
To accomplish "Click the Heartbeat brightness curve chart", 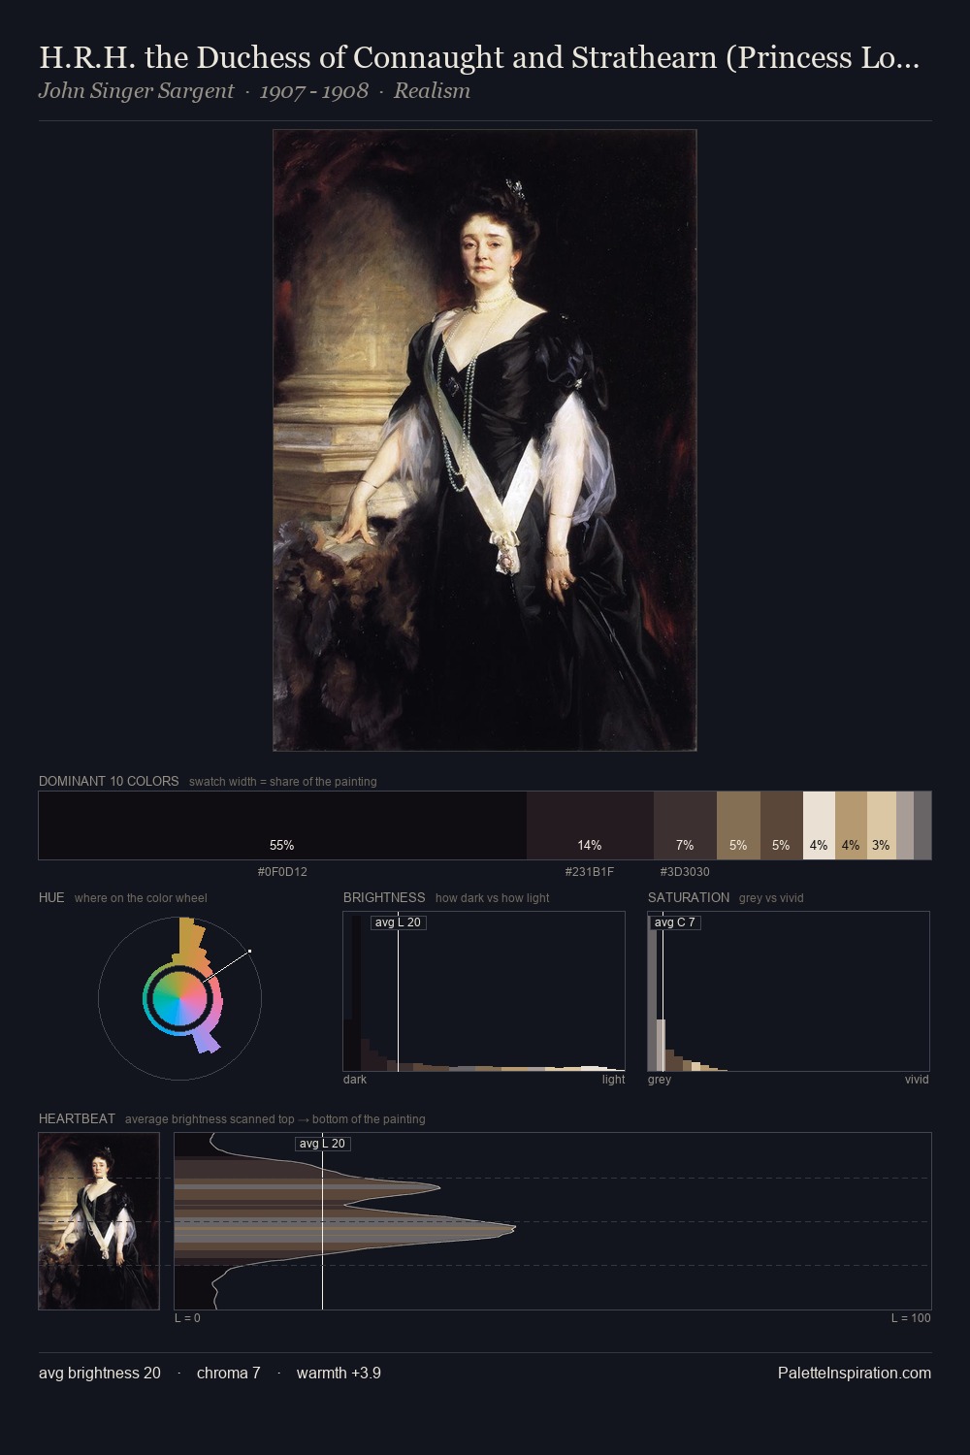I will coord(553,1221).
